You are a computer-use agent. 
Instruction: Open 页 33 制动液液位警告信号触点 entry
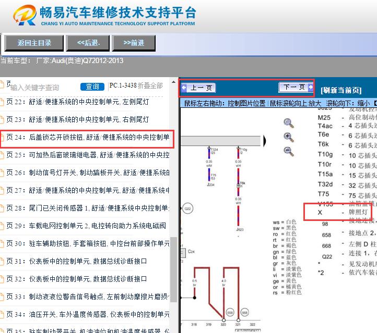pyautogui.click(x=88, y=297)
